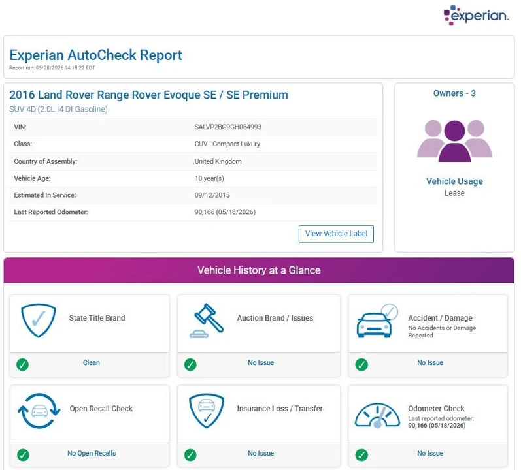Viewport: 521px width, 470px height.
Task: Click the State Title Brand shield icon
Action: coord(39,321)
